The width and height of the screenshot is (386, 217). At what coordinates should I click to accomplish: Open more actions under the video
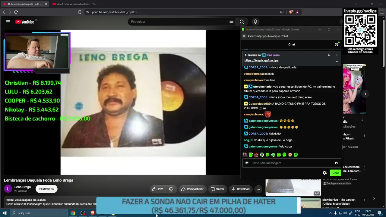pos(258,189)
